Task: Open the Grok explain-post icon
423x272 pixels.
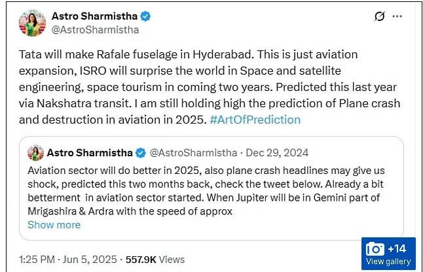Action: pos(379,16)
